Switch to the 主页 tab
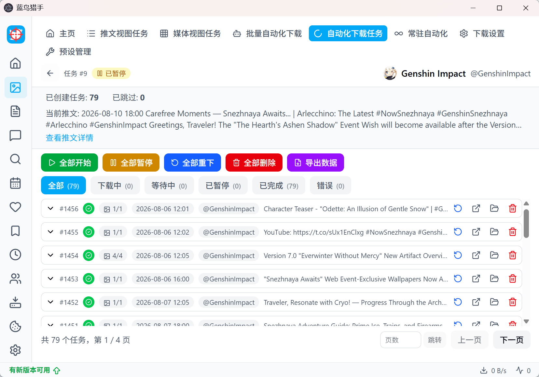Screen dimensions: 539x377 tap(61, 33)
